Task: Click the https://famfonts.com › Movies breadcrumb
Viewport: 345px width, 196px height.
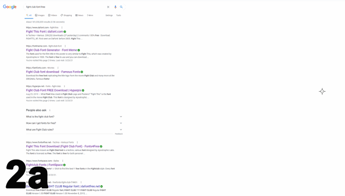Action: click(40, 68)
